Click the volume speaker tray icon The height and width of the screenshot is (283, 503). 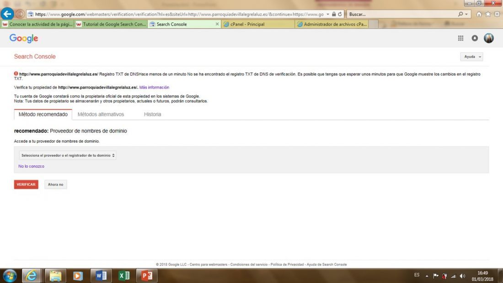tap(462, 276)
